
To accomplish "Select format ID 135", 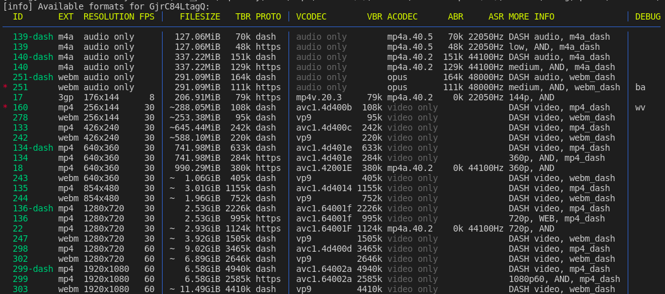I will tap(20, 188).
